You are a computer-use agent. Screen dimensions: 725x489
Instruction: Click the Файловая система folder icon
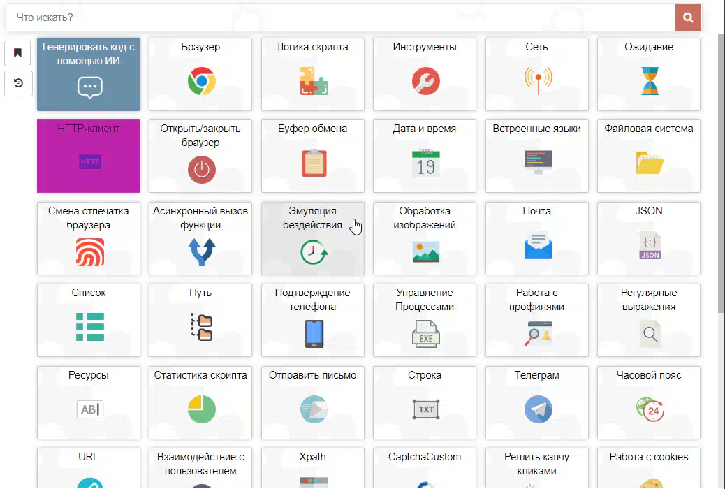point(650,163)
